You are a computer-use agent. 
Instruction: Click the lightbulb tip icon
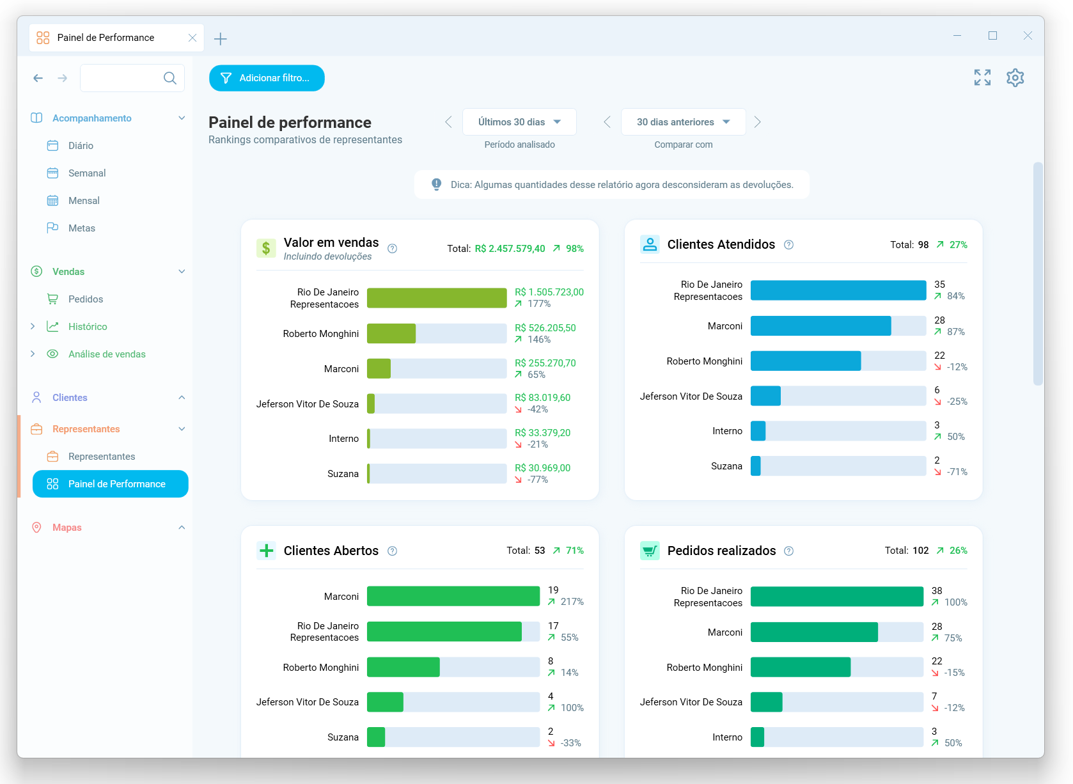click(x=436, y=184)
